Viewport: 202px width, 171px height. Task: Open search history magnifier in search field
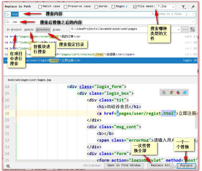click(x=7, y=14)
